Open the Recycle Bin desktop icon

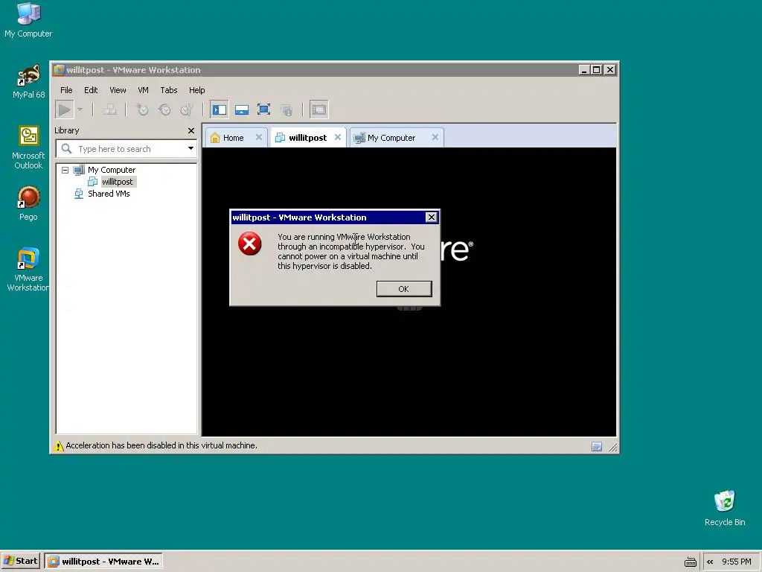(725, 508)
